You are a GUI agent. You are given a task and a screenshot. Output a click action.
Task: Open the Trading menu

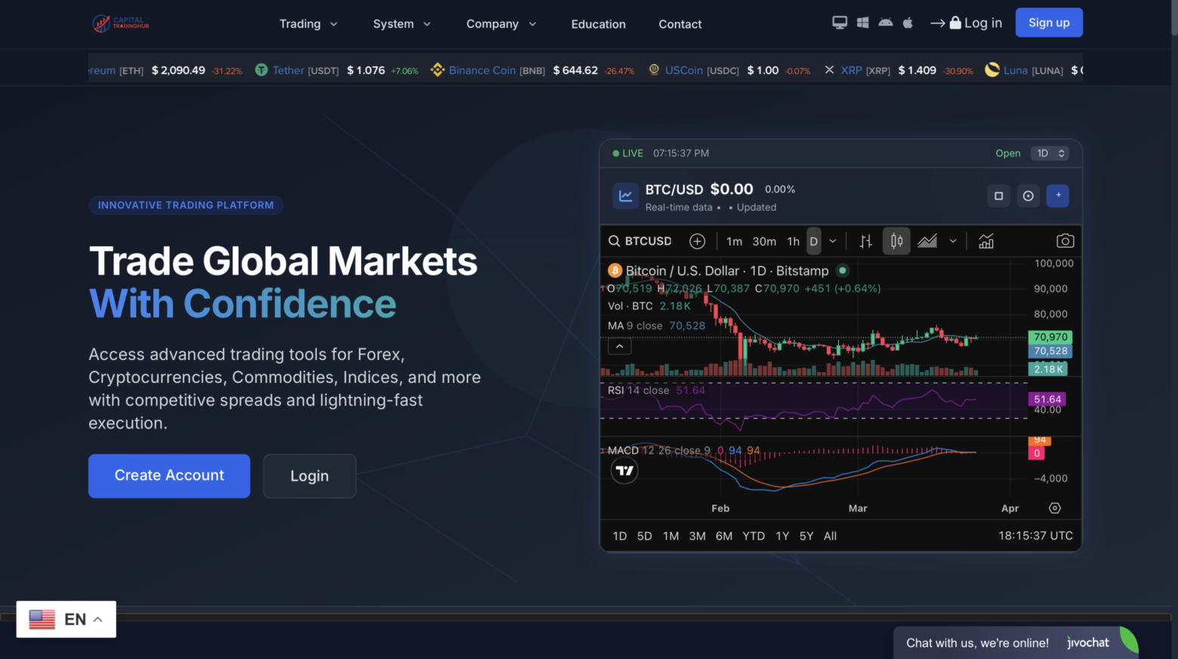tap(308, 23)
